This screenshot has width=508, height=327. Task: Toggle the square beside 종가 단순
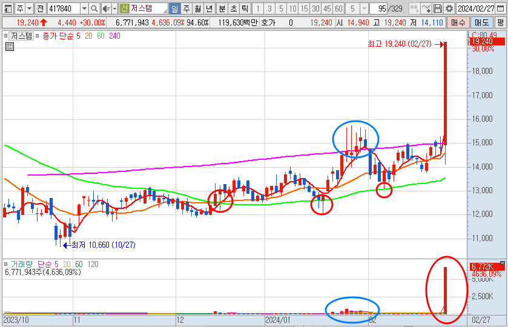pos(38,36)
